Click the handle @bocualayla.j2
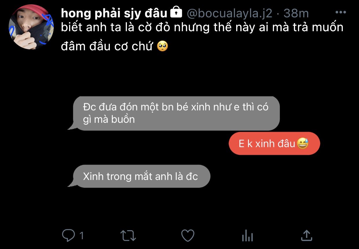Screen dimensions: 359x249 [230, 13]
